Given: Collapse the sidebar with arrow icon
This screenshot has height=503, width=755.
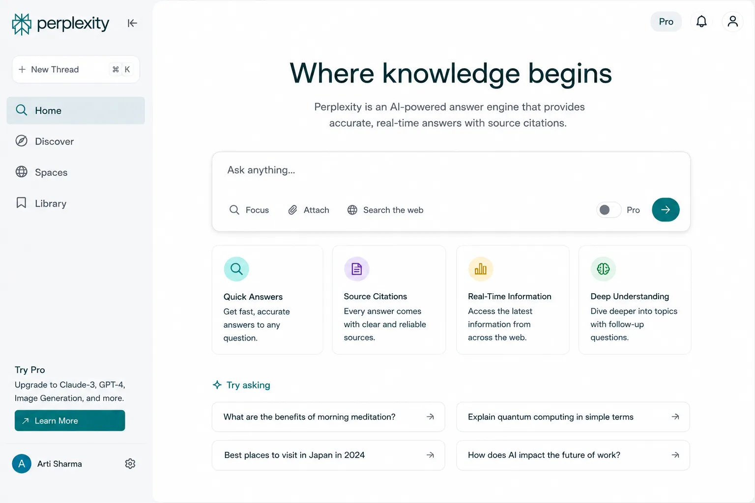Looking at the screenshot, I should [x=132, y=23].
